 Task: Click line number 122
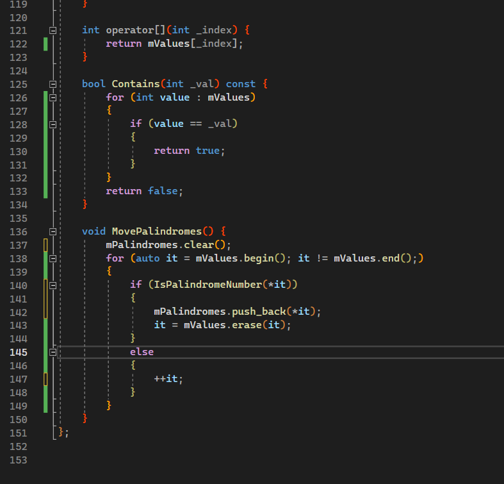click(19, 44)
